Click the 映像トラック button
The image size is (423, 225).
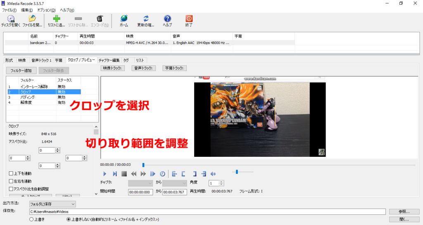click(x=112, y=68)
